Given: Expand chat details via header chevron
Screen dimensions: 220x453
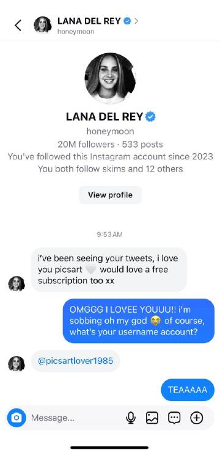Looking at the screenshot, I should (136, 21).
